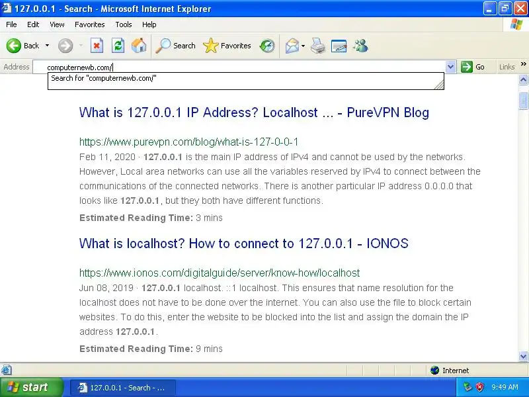The image size is (529, 397).
Task: Click the greyed Forward arrow button
Action: [65, 46]
